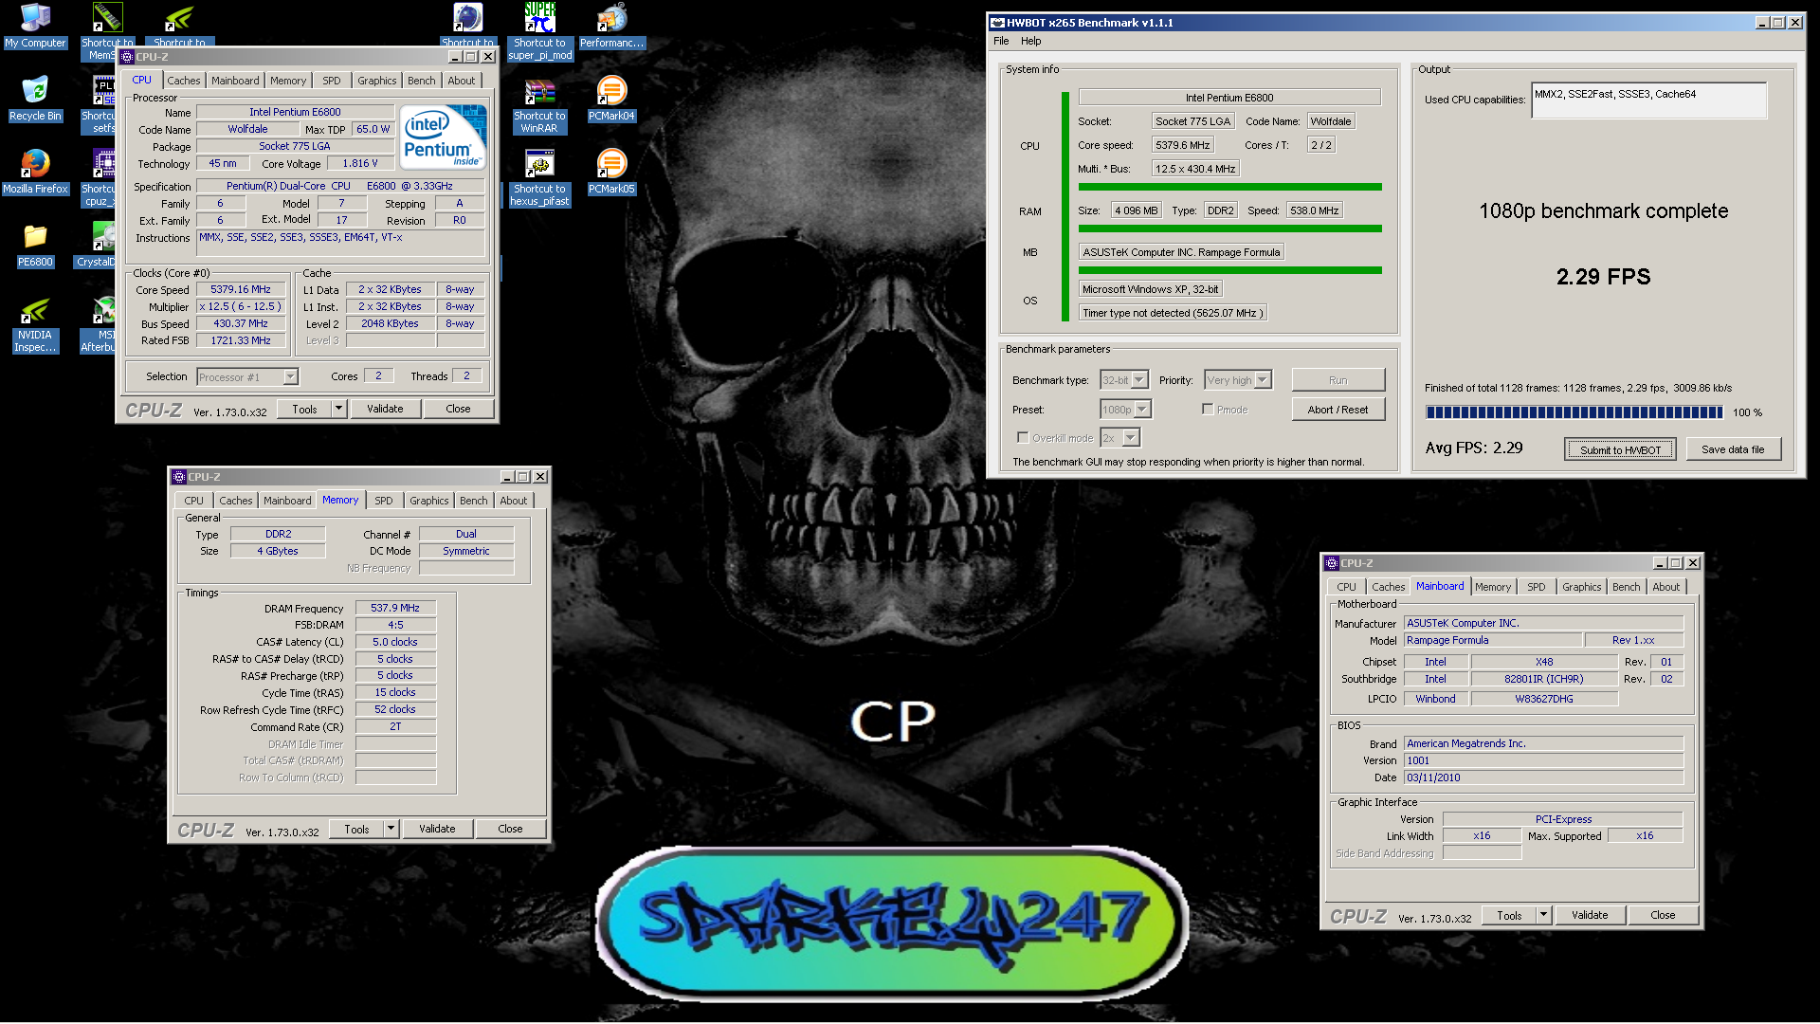Click the HWBOT x265 Benchmark title bar icon
This screenshot has width=1820, height=1024.
pos(997,23)
